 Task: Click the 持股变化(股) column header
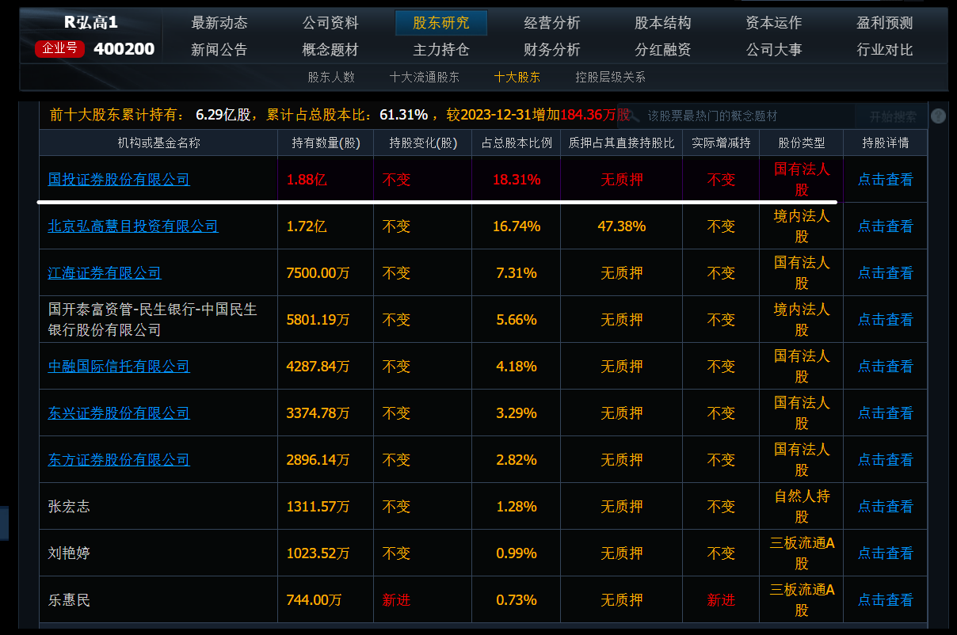423,143
